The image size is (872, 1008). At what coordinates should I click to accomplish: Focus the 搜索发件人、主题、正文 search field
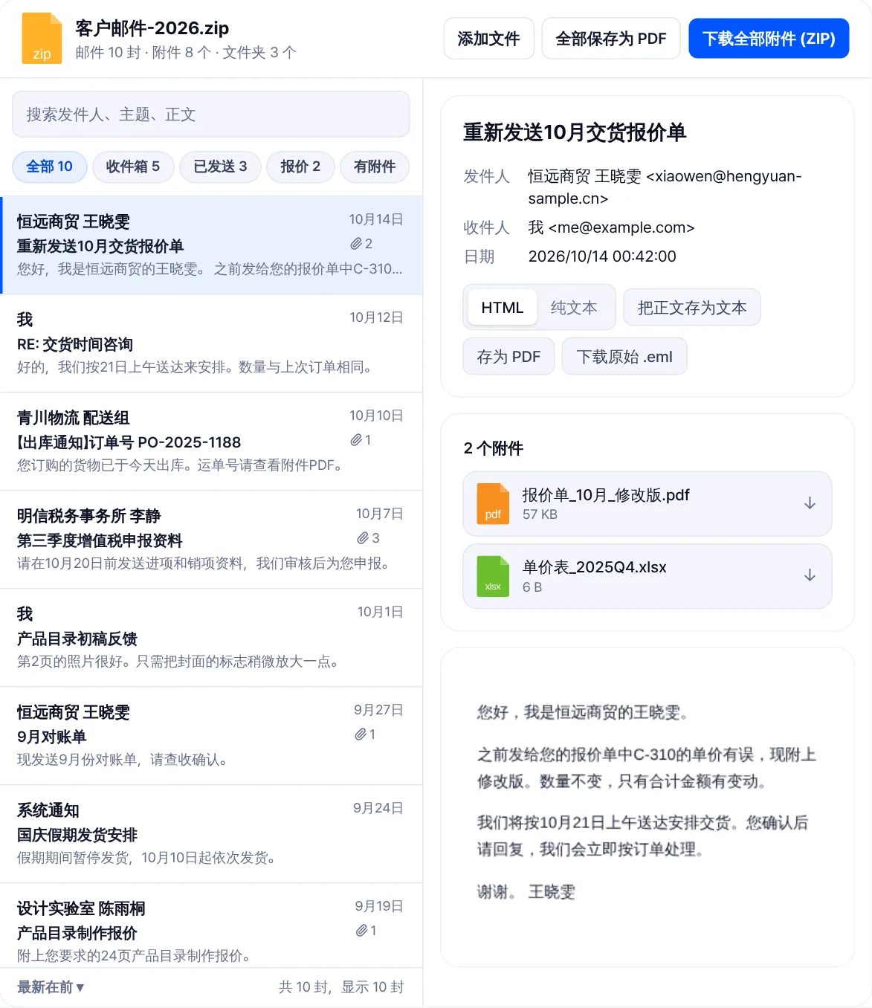[x=211, y=114]
